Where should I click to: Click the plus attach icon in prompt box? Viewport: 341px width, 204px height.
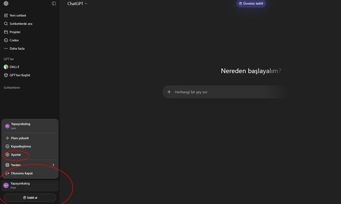pyautogui.click(x=169, y=92)
